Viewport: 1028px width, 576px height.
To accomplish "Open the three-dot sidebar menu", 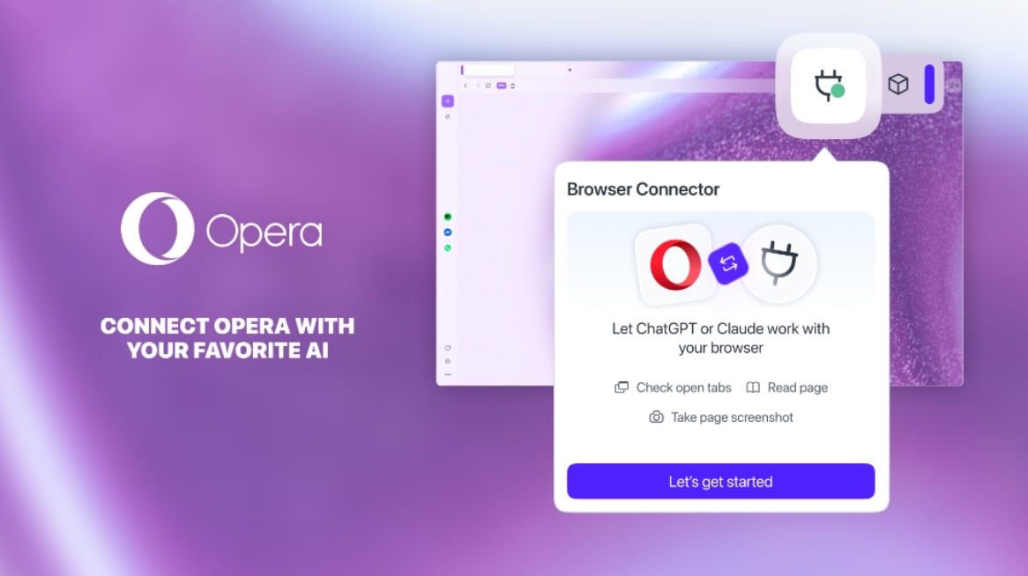I will click(448, 374).
